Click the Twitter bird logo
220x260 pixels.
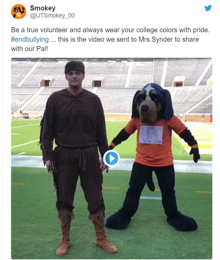(208, 8)
